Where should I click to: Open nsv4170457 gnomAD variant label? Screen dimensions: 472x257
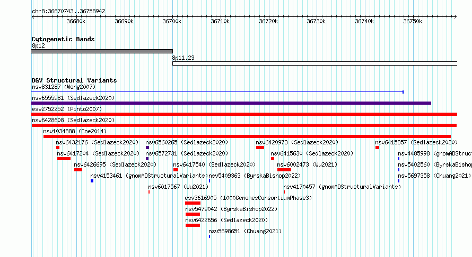(x=342, y=187)
